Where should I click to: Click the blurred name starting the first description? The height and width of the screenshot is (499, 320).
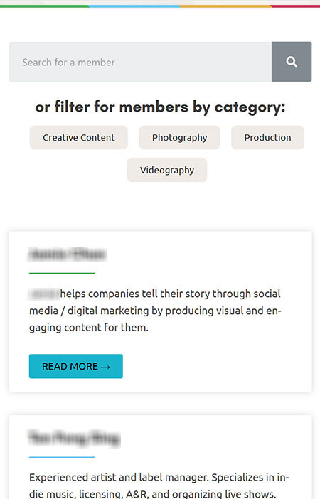[44, 294]
